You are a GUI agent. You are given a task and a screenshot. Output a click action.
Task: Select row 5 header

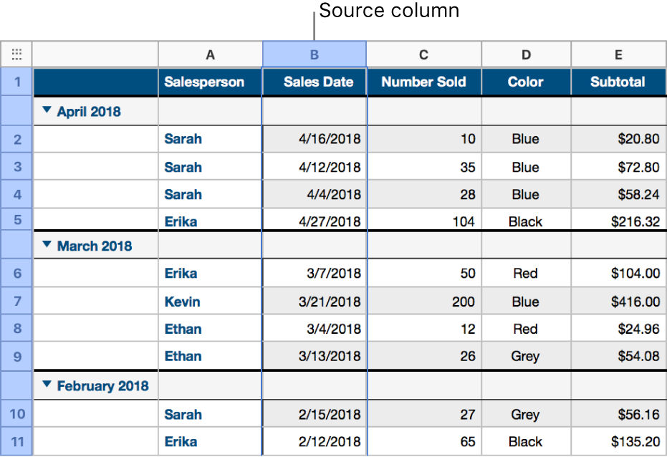pyautogui.click(x=16, y=221)
